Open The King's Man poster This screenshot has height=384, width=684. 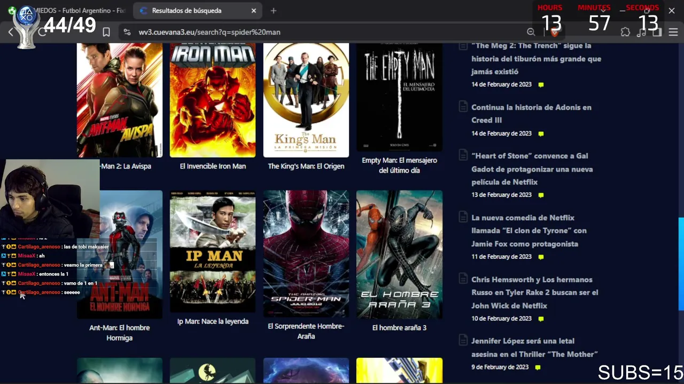[x=306, y=100]
